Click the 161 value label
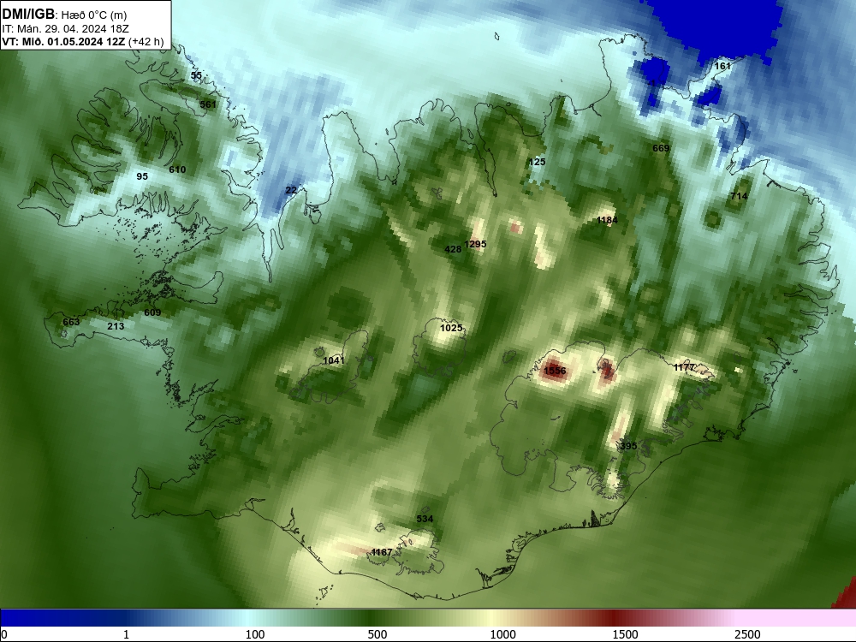Screen dimensions: 856x642 722,66
